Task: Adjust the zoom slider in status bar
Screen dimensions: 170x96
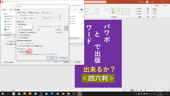Action: [x=154, y=90]
